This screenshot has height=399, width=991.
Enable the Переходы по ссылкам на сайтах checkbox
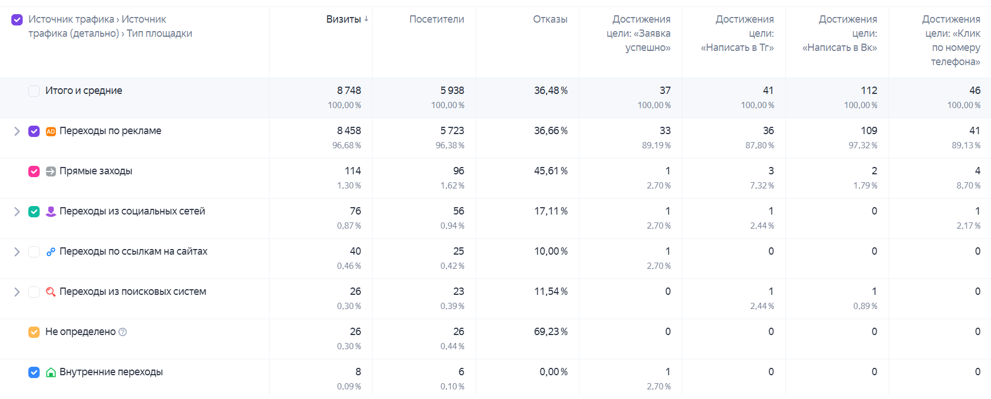(x=34, y=252)
